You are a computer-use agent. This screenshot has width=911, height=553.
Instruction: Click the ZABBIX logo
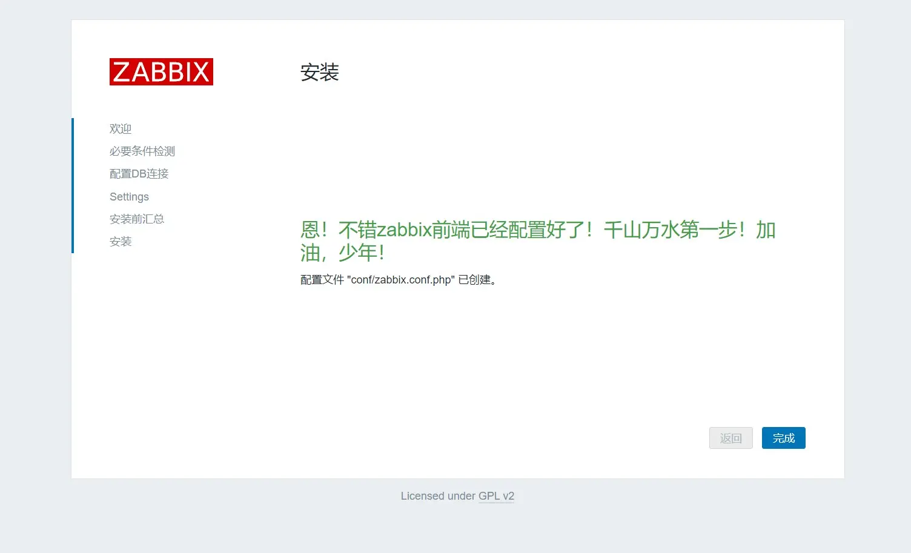click(161, 71)
